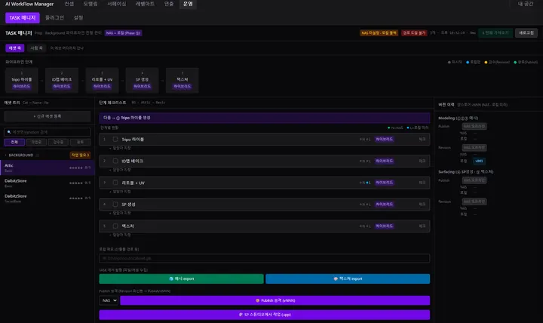Image resolution: width=543 pixels, height=323 pixels.
Task: Expand 담당자 지정 under 리토폴 + UV
Action: 120,192
